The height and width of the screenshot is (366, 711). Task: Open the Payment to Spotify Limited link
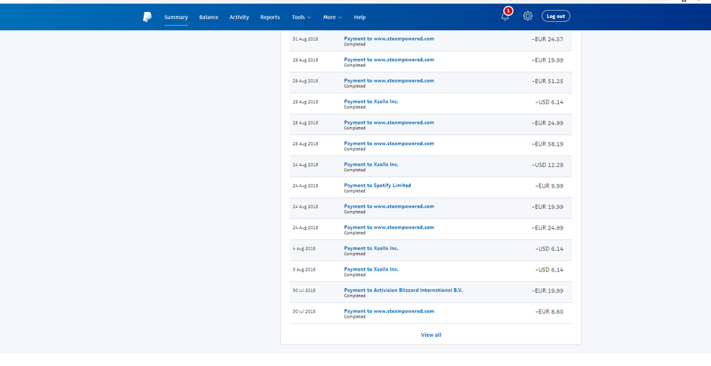pos(377,185)
